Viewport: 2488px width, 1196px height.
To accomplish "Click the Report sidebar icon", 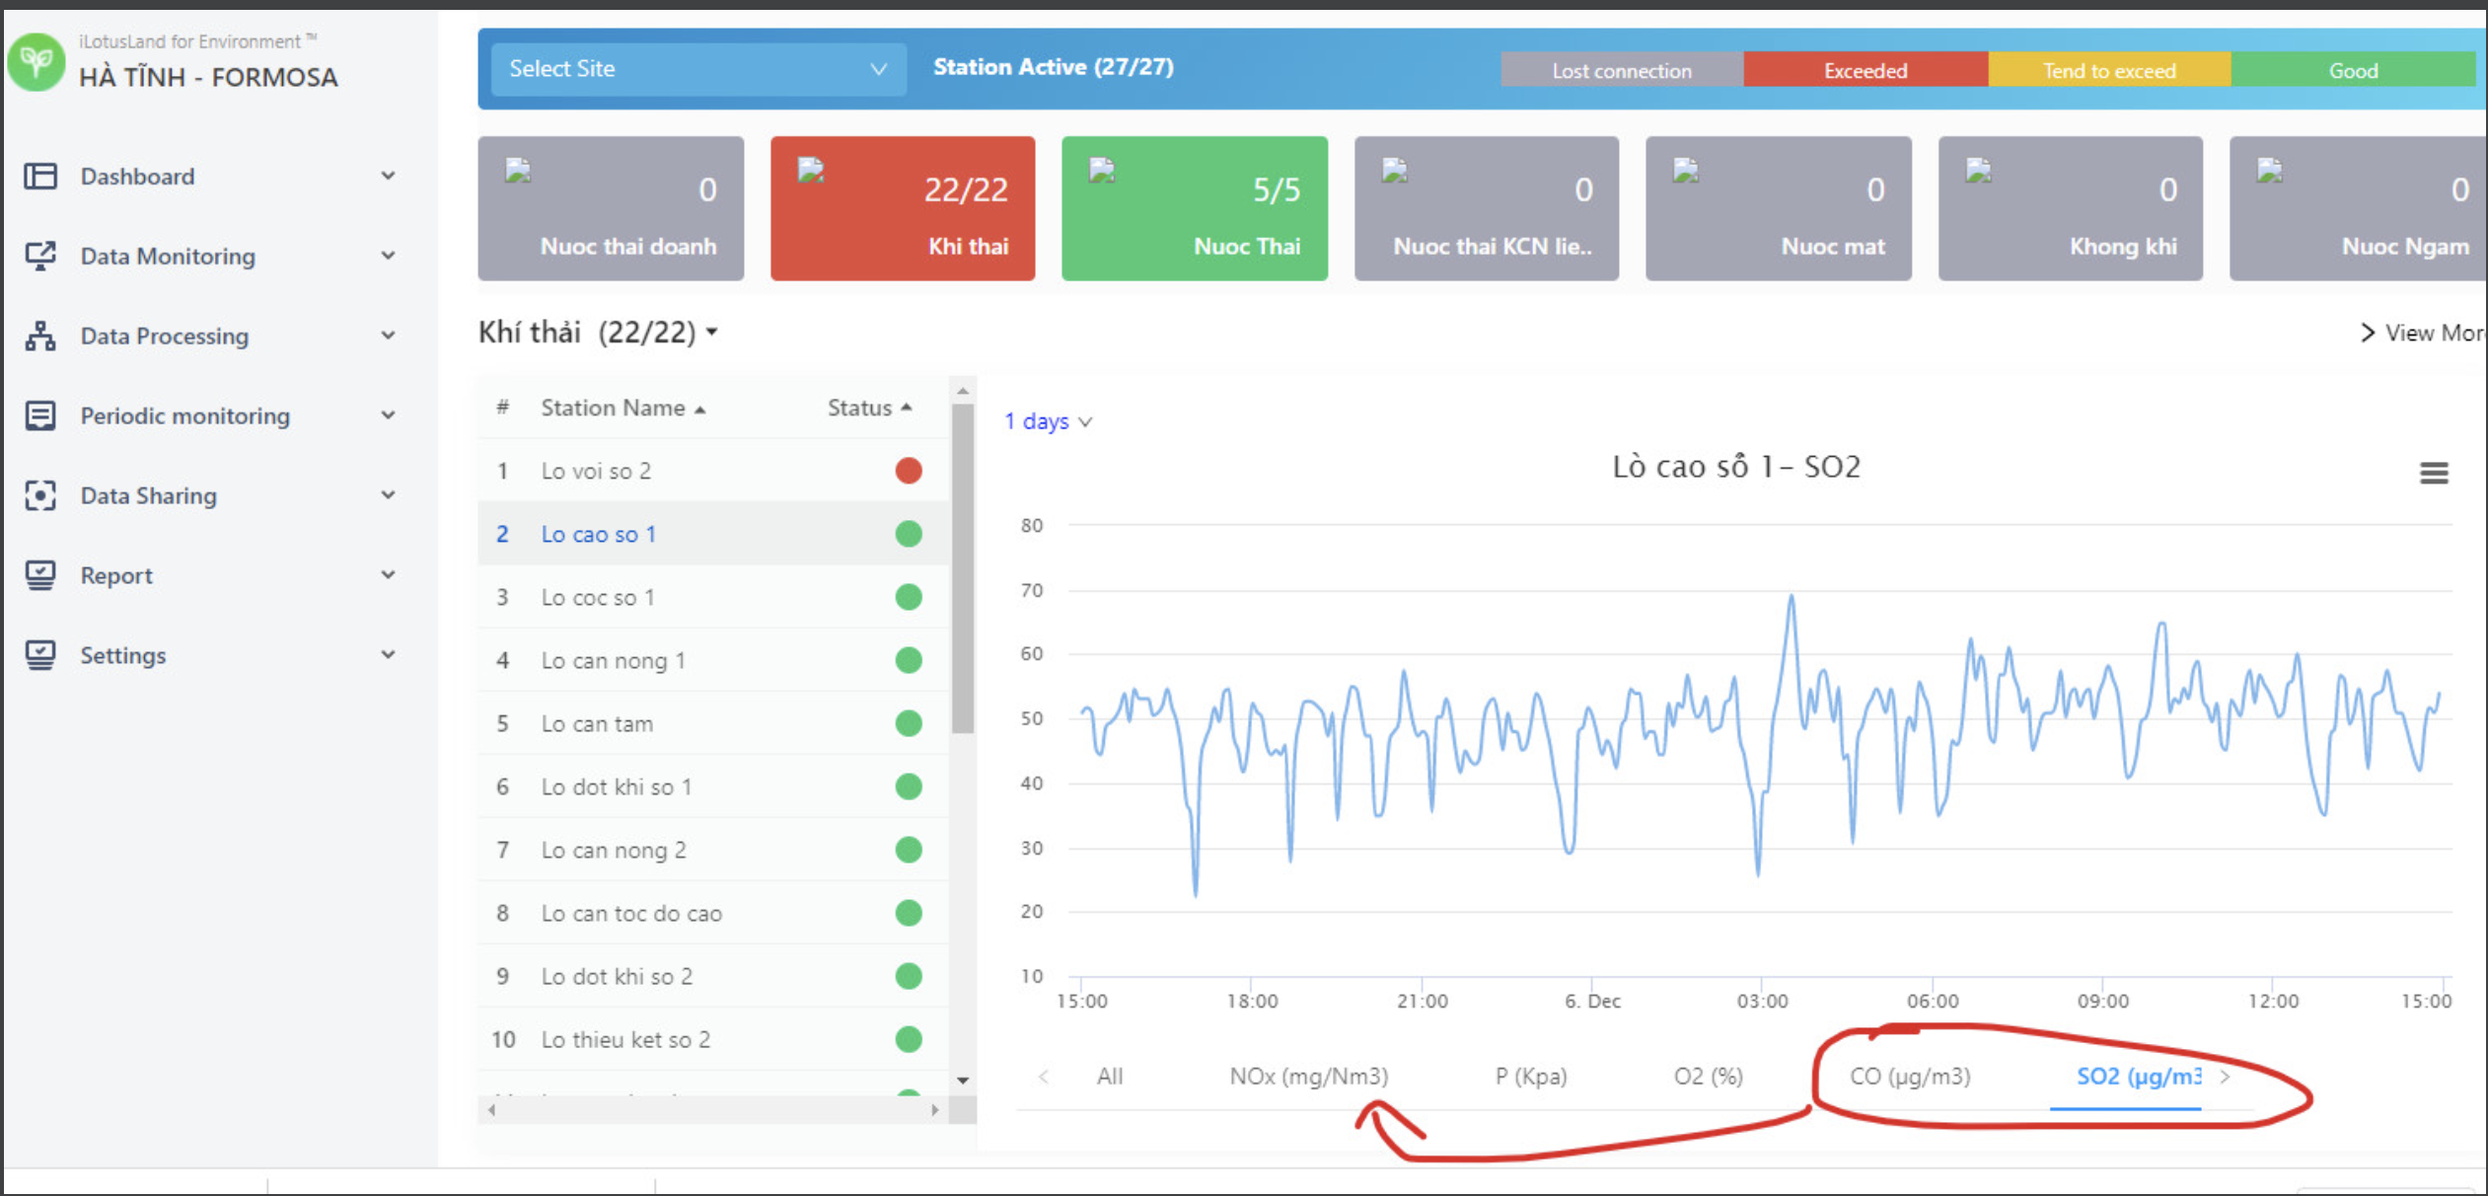I will pyautogui.click(x=40, y=575).
